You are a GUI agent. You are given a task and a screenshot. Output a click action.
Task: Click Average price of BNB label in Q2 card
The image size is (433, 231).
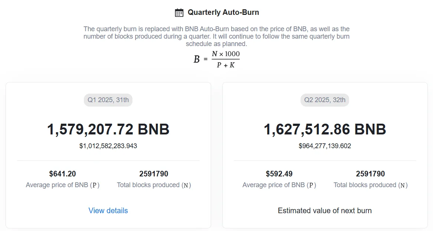(x=279, y=185)
